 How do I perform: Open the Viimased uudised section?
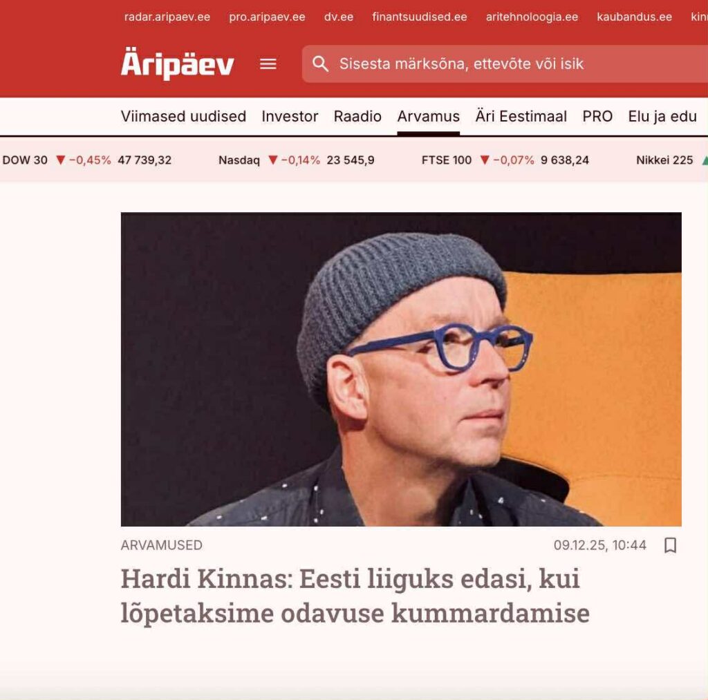pos(183,117)
